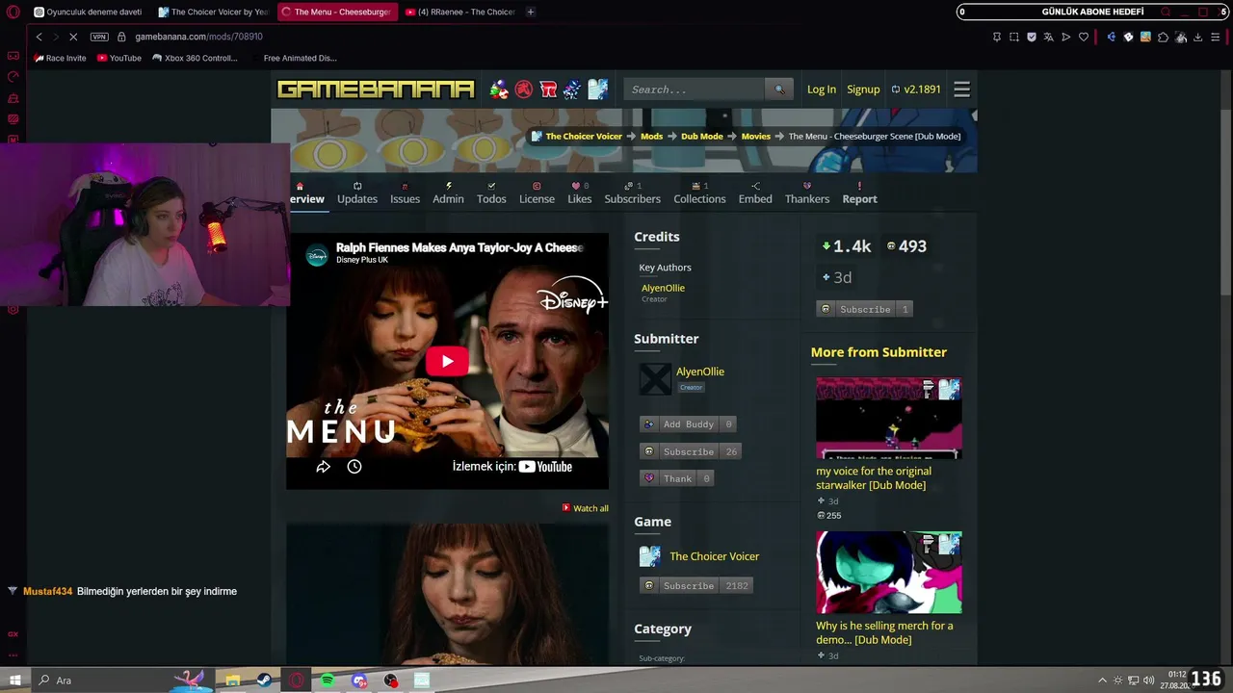Open the Collections tab
Screen dimensions: 1233x693
699,192
